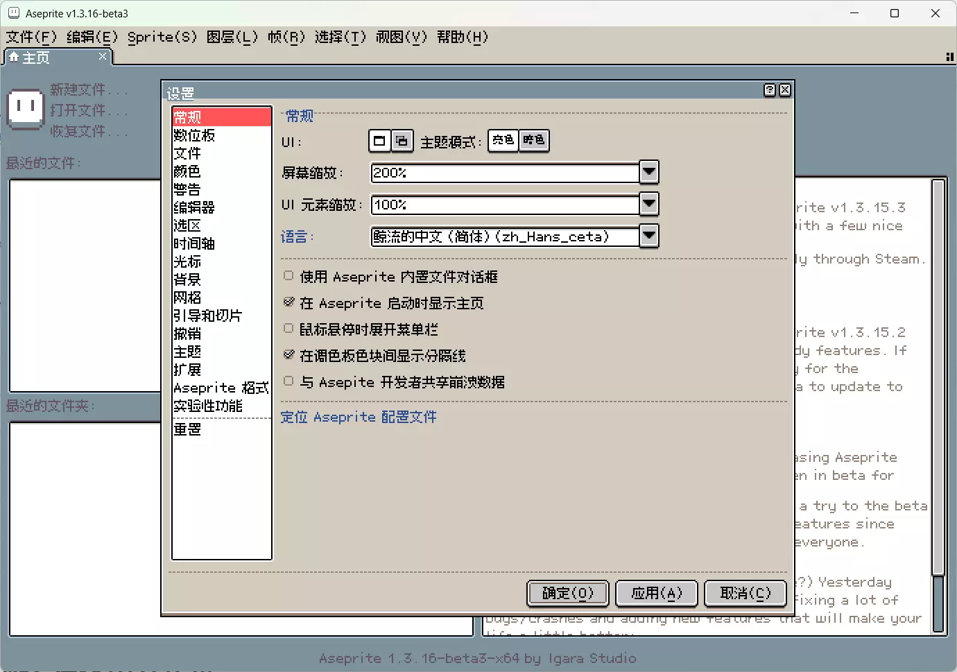Viewport: 957px width, 672px height.
Task: Click the blue 语言 label link
Action: [297, 236]
